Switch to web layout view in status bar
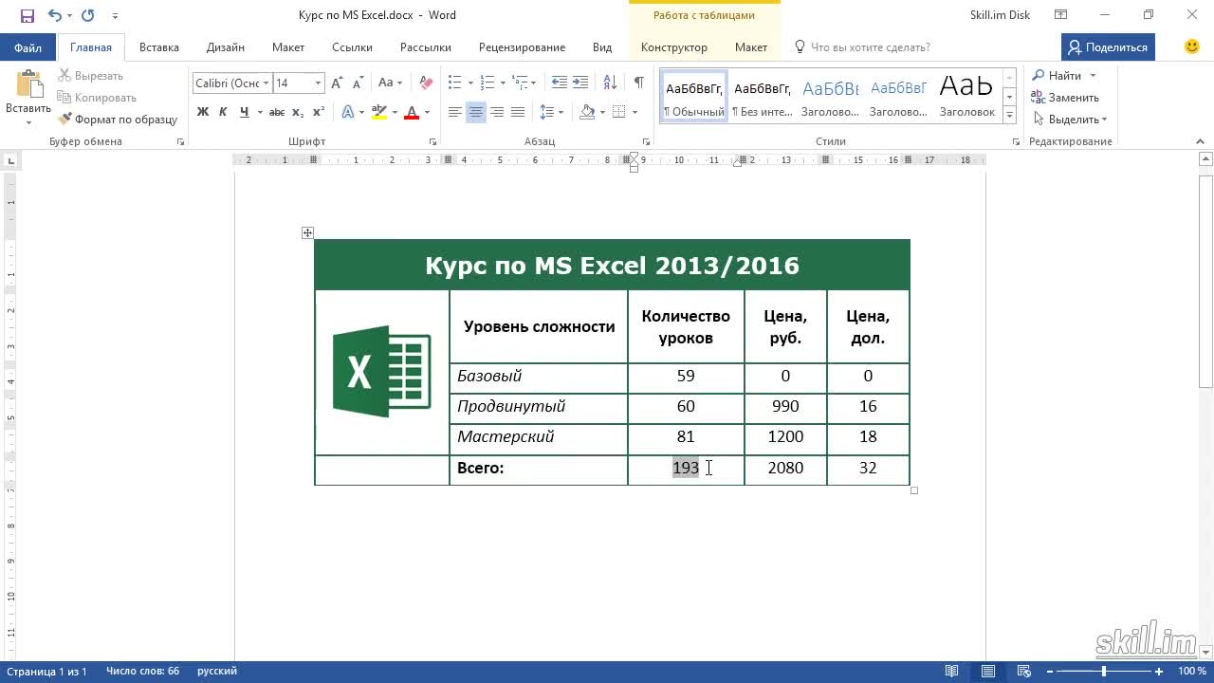The image size is (1214, 683). pos(1022,672)
